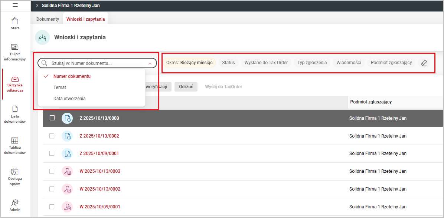This screenshot has height=218, width=444.
Task: Open Pulpit informacyjny in sidebar
Action: tap(15, 47)
